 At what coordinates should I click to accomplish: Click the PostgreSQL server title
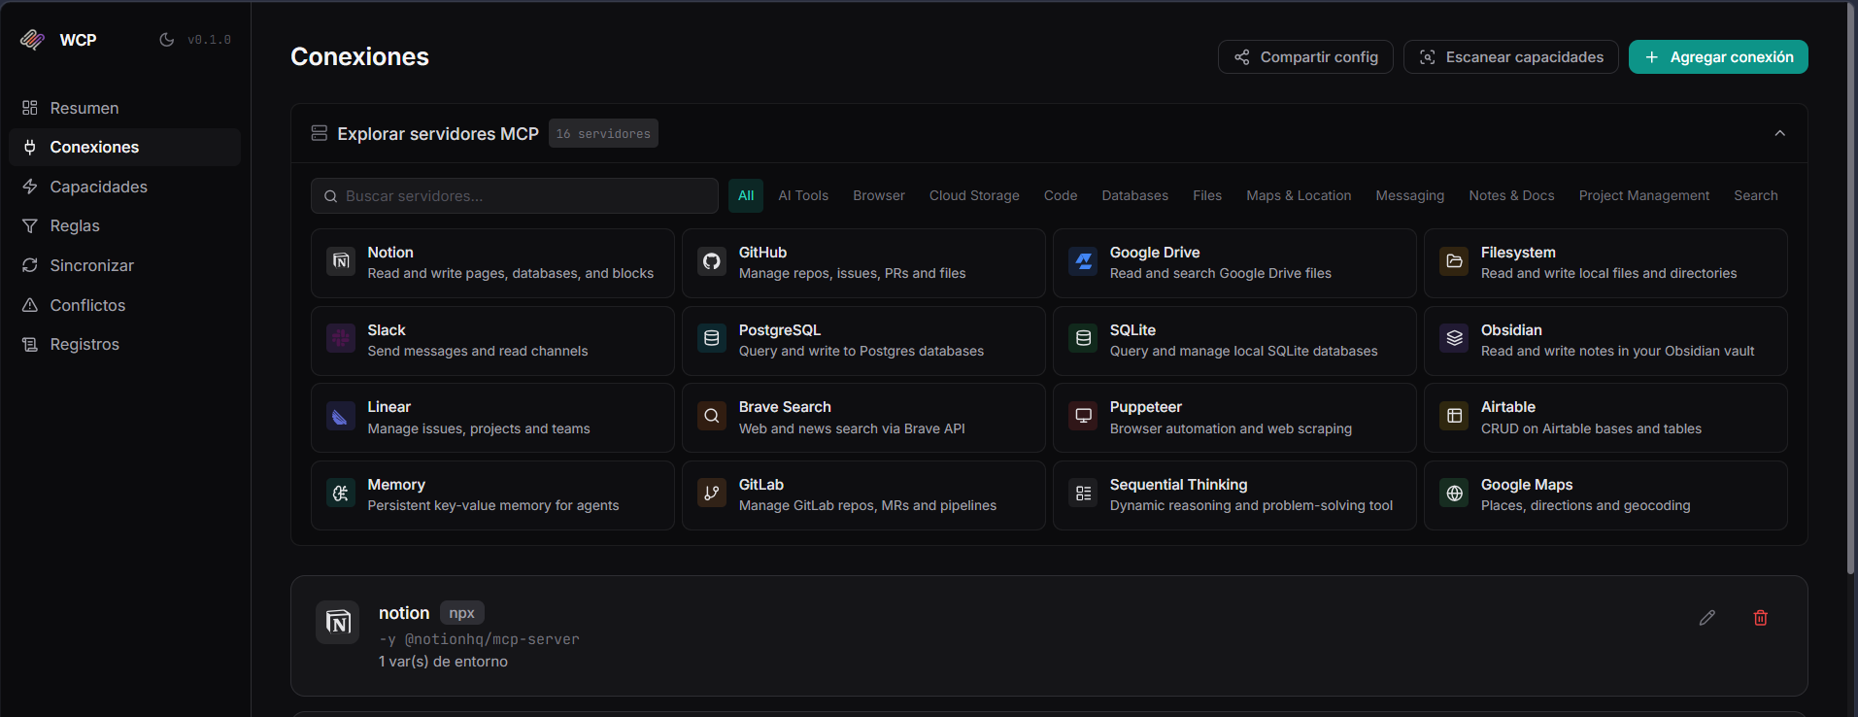780,330
